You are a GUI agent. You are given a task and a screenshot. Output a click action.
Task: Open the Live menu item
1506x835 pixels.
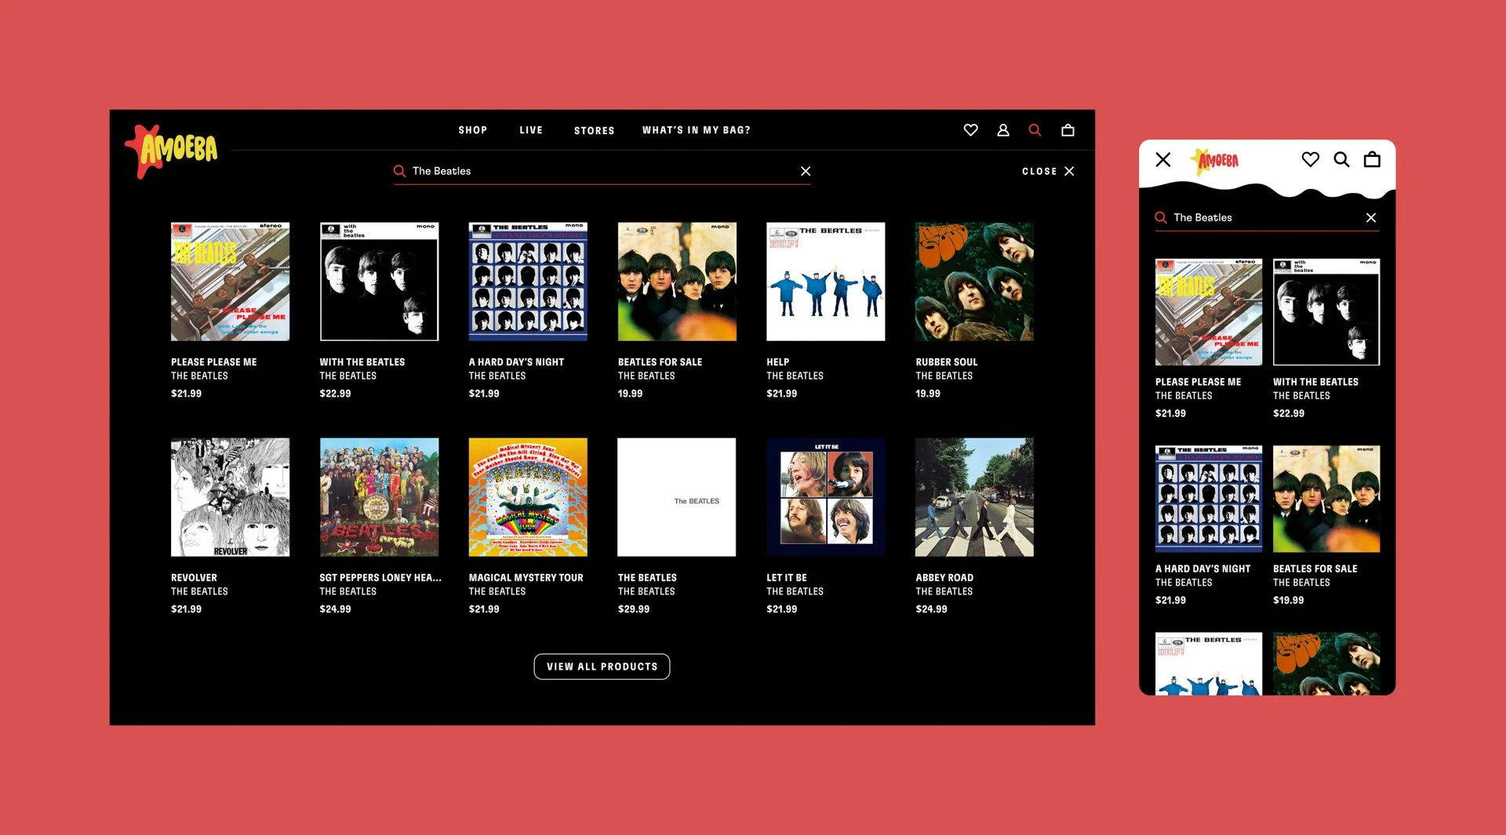click(531, 130)
